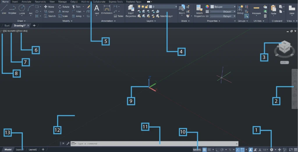Select the Rectangle tool icon

pyautogui.click(x=37, y=7)
